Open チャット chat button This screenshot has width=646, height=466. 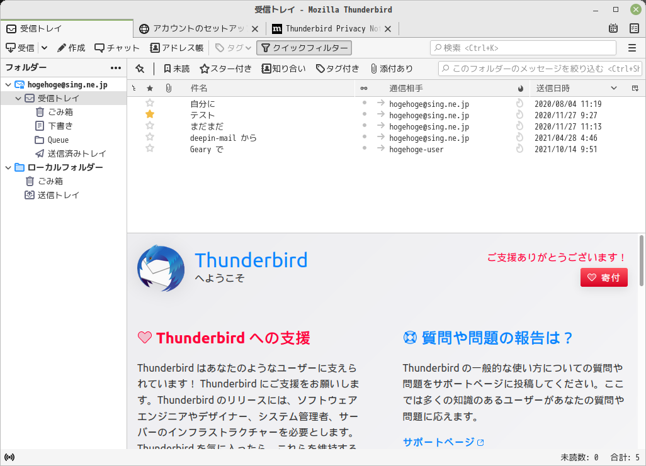click(117, 48)
